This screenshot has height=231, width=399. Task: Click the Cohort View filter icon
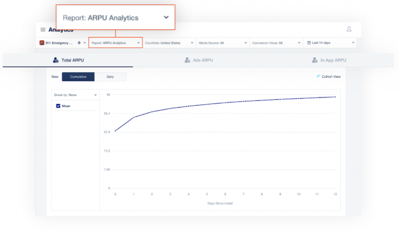click(318, 76)
